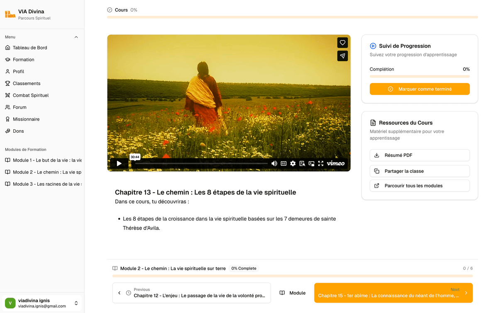Toggle closed captions CC button
This screenshot has height=313, width=498.
click(x=284, y=163)
